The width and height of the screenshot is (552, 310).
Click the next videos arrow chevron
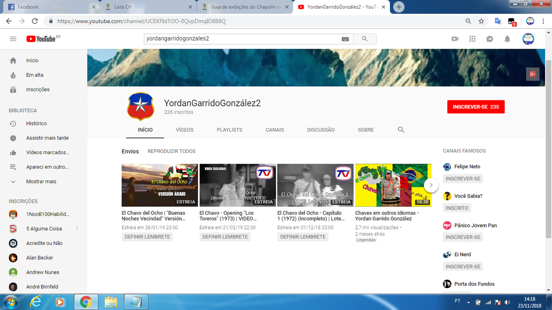pos(431,185)
